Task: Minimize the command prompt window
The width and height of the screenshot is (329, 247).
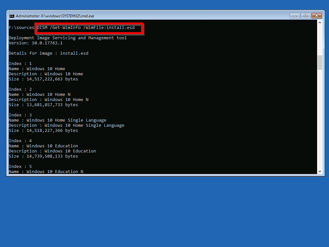Action: coord(295,16)
